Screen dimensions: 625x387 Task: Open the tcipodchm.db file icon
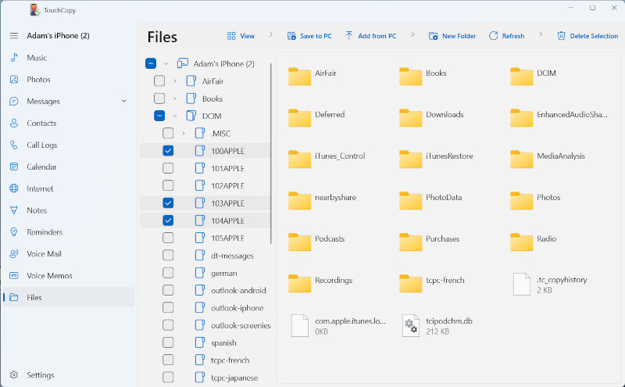click(411, 325)
